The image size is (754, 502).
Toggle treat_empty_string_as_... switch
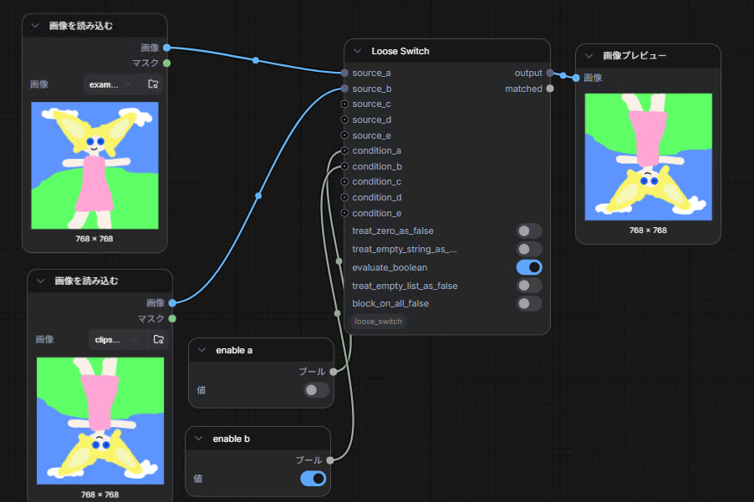pos(529,249)
